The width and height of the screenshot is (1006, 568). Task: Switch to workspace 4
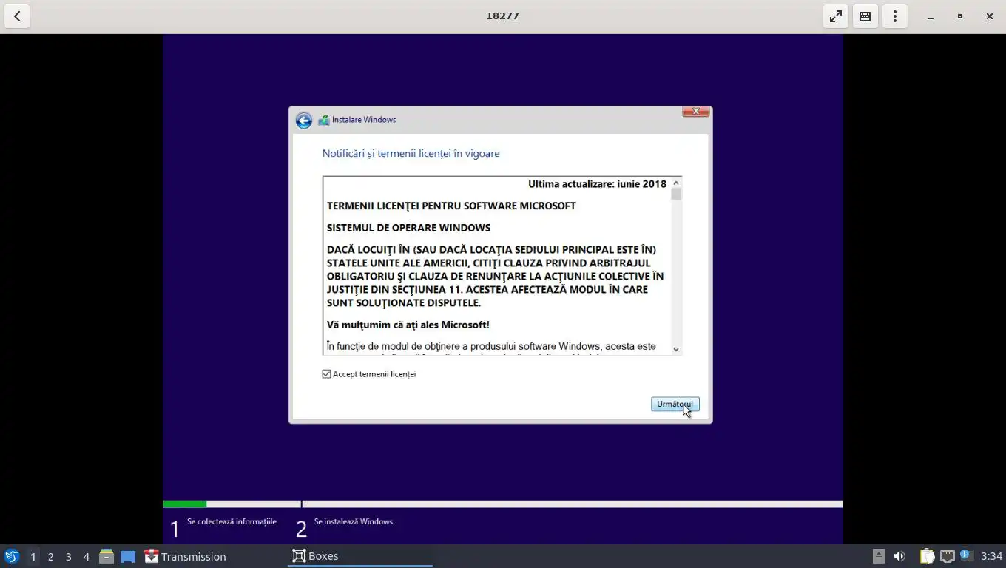86,557
